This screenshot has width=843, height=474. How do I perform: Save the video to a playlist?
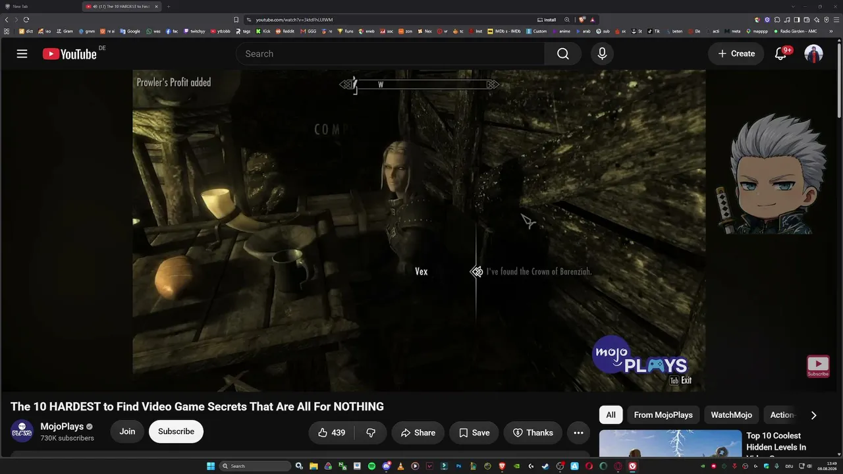(474, 433)
